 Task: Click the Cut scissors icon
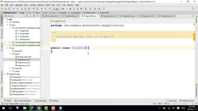[x=22, y=9]
